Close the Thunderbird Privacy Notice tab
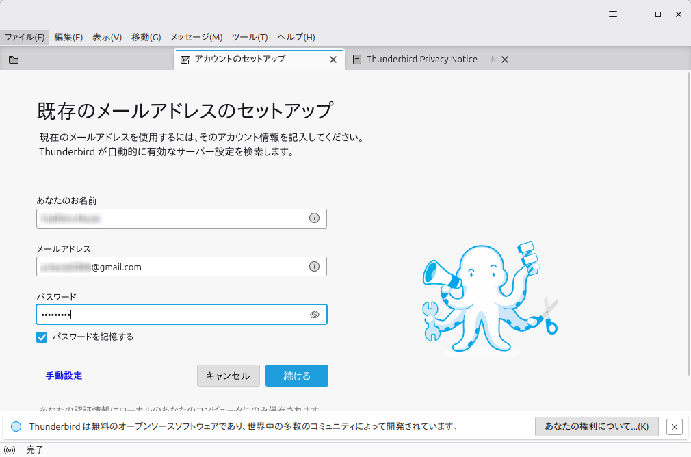This screenshot has height=457, width=691. (x=505, y=60)
